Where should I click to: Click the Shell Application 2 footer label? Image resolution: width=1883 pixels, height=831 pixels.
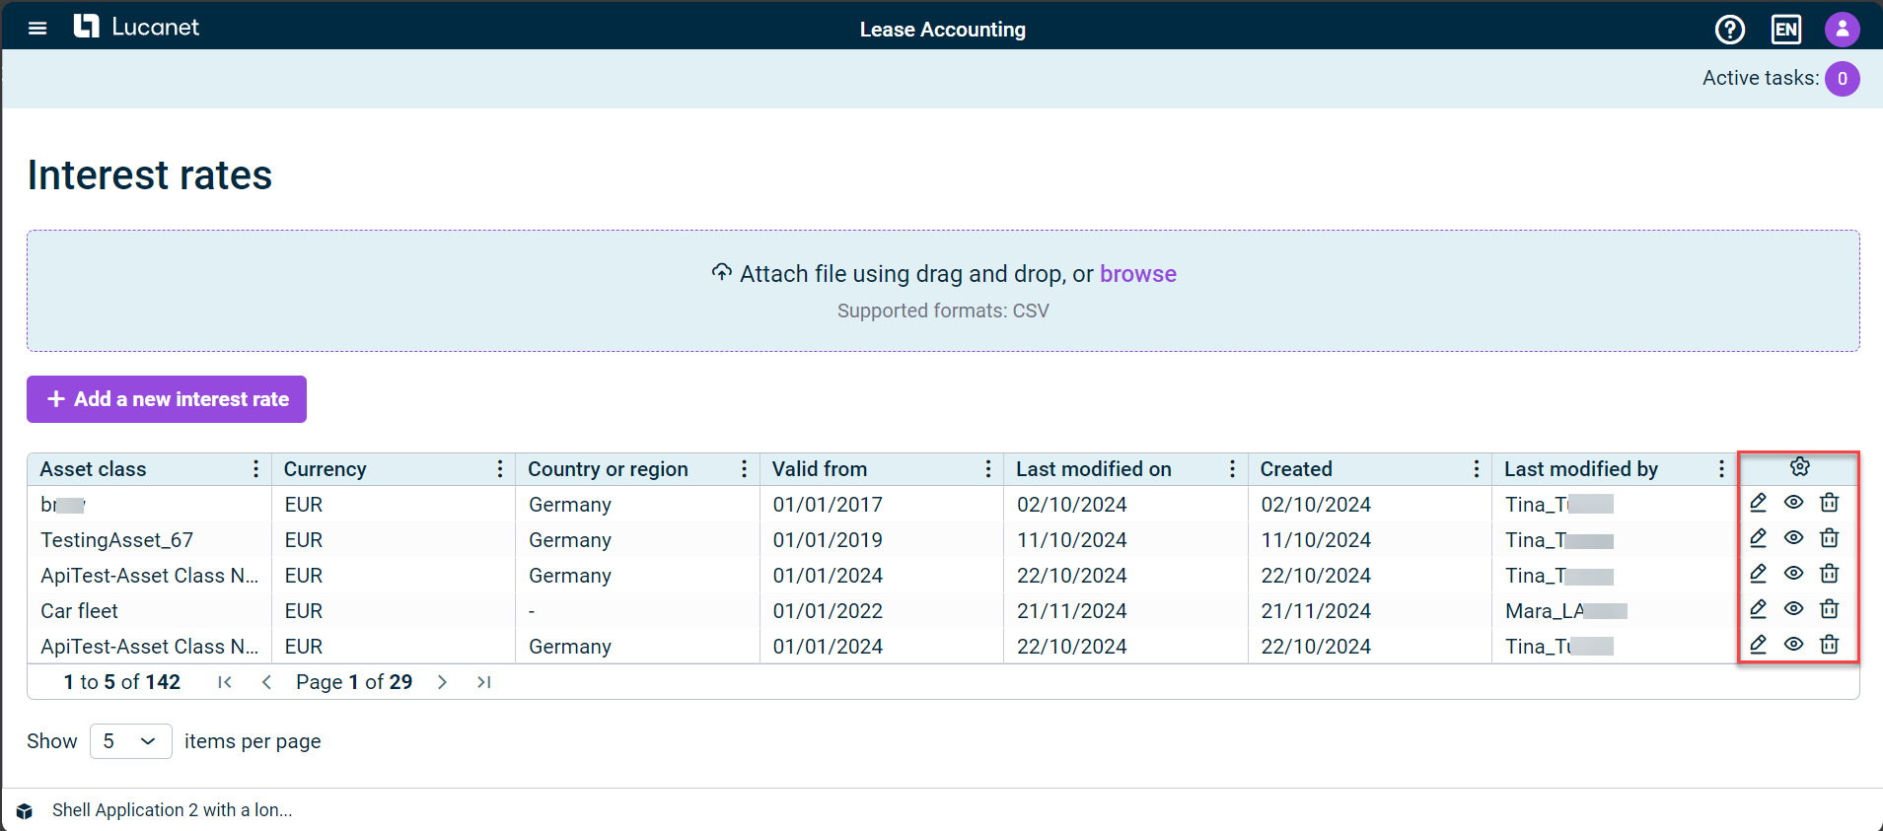pos(173,810)
